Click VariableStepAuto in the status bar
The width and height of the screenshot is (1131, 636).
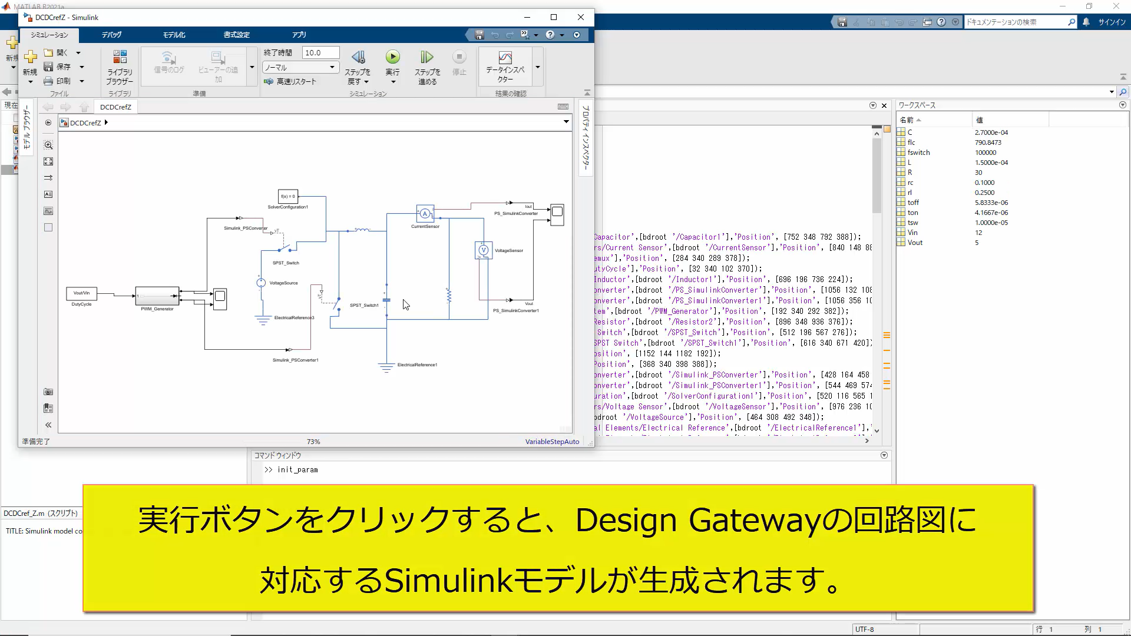click(x=551, y=441)
